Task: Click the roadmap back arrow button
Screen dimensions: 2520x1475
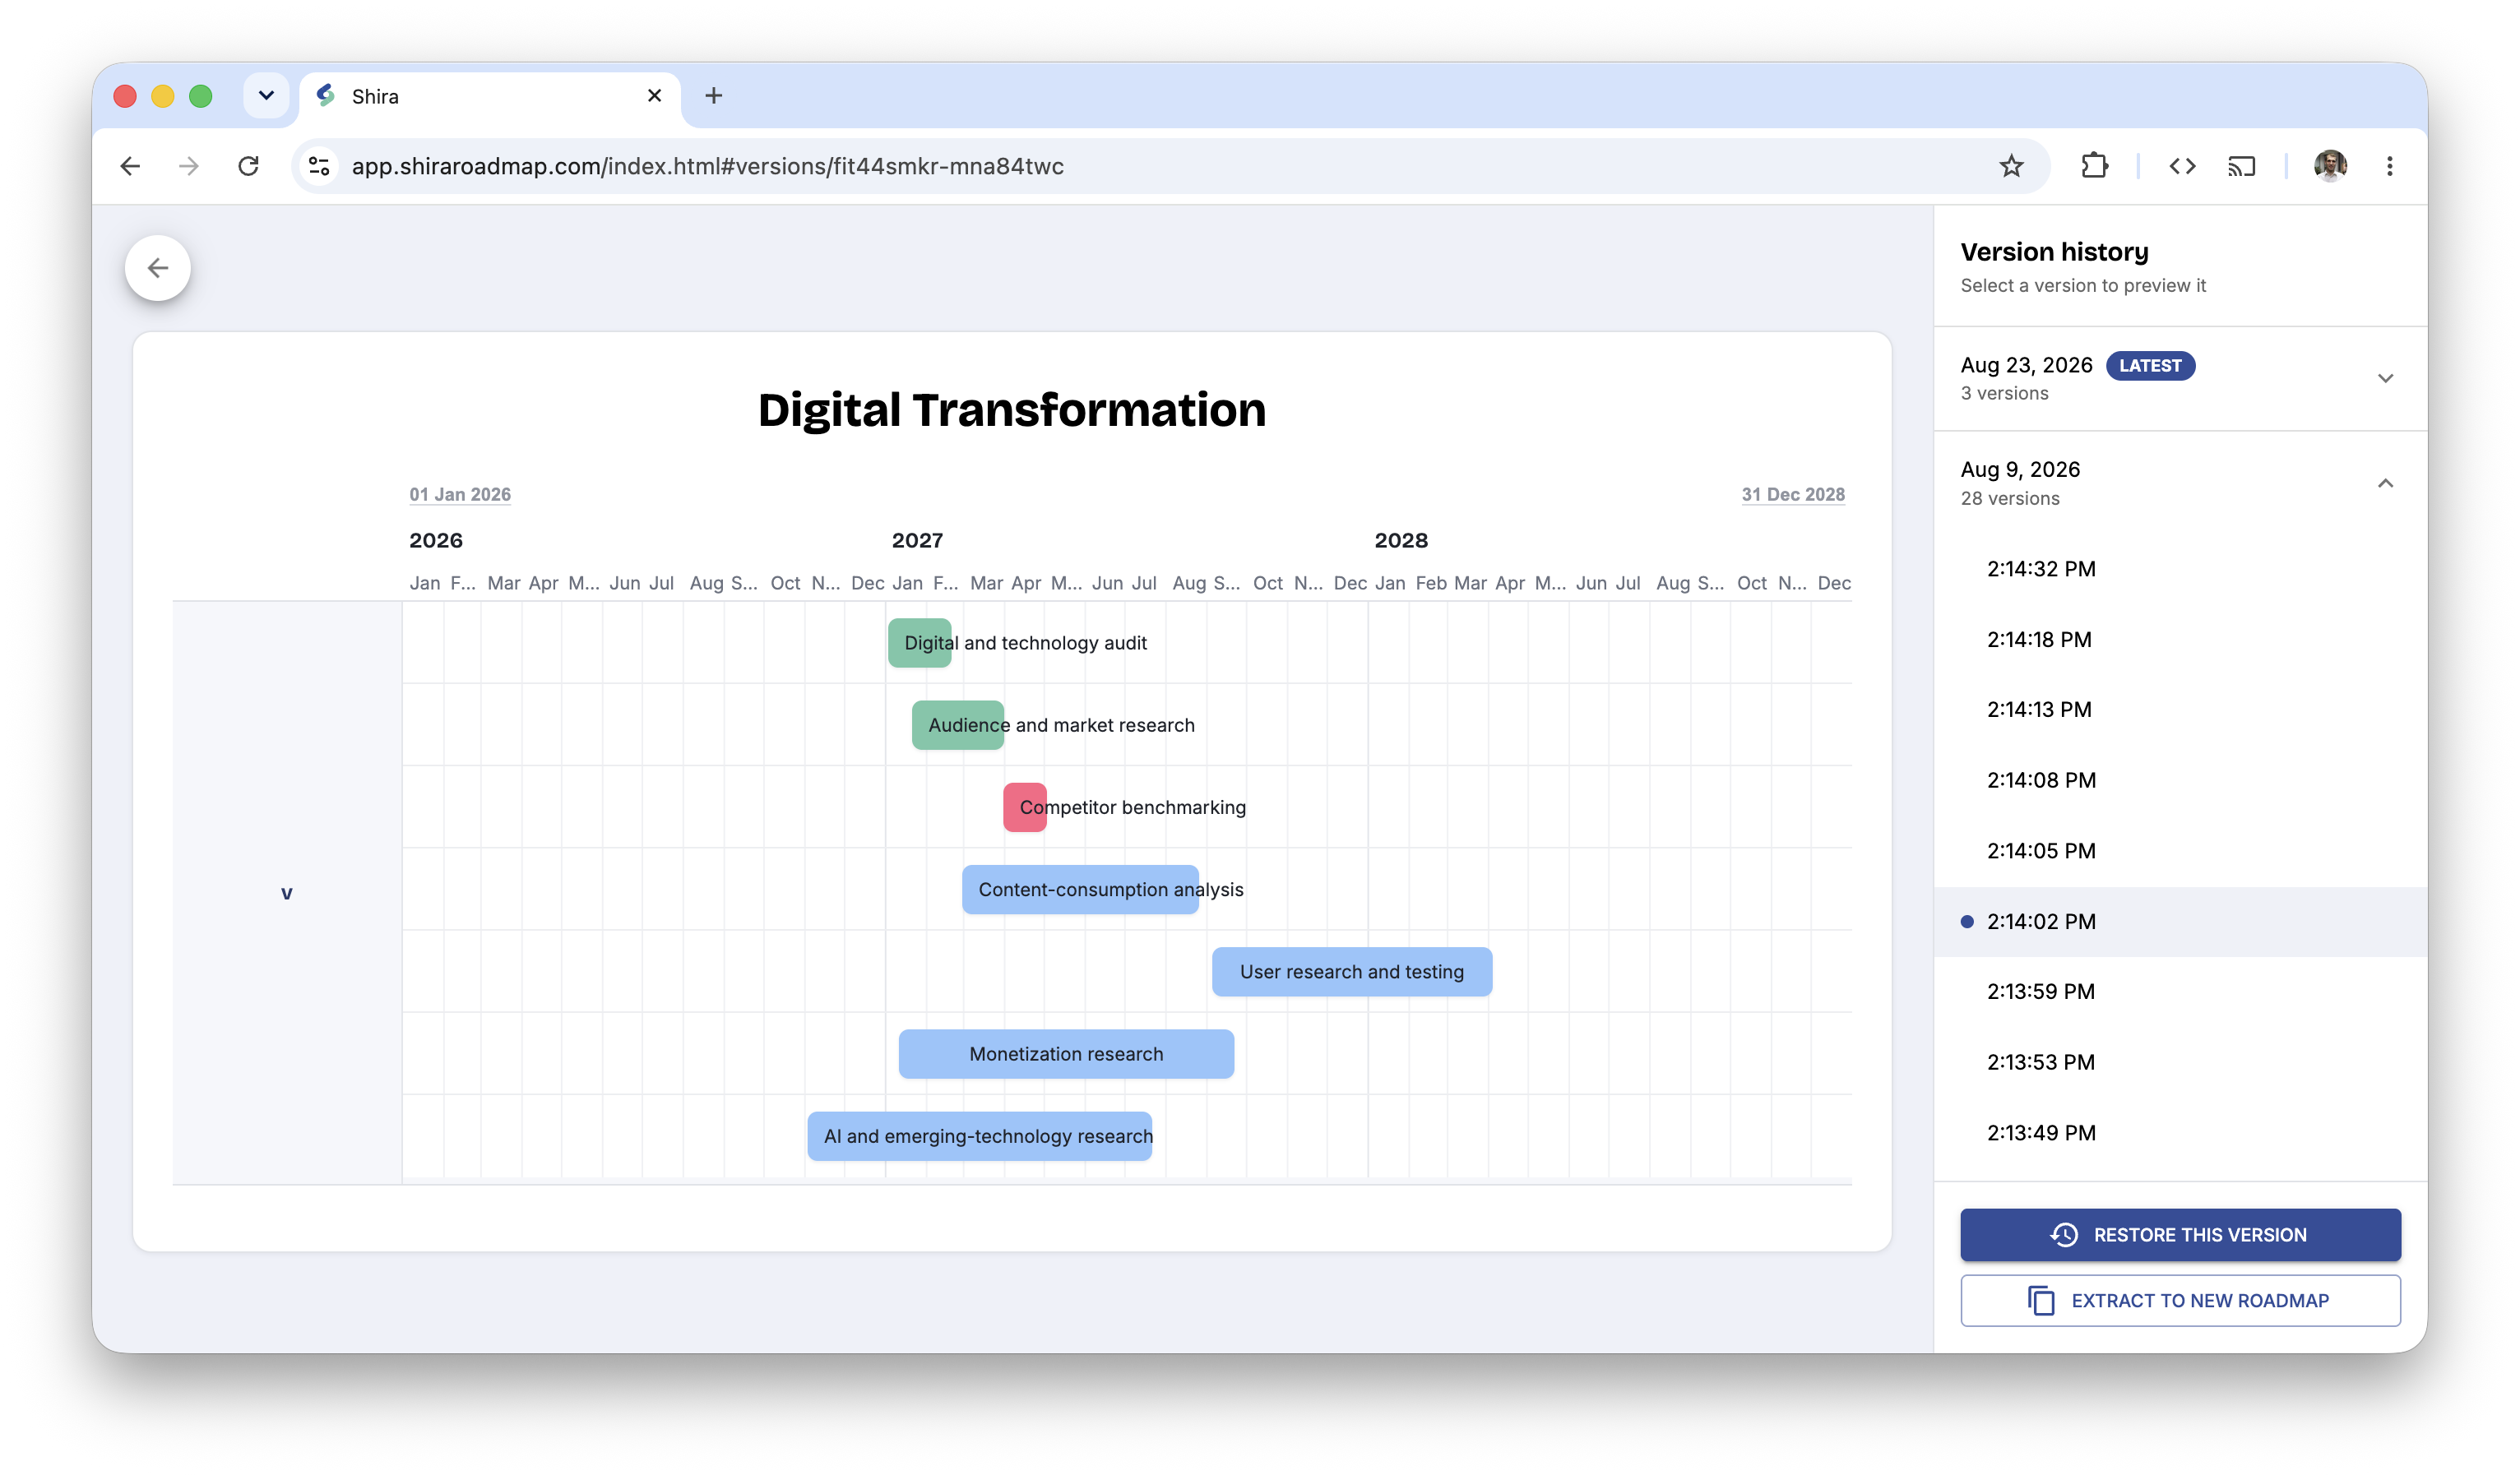Action: (x=158, y=268)
